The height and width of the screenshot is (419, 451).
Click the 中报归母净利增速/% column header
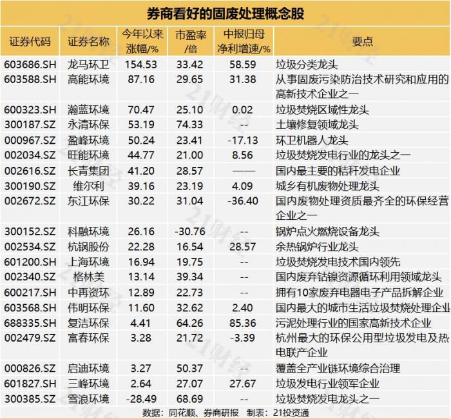(x=244, y=41)
